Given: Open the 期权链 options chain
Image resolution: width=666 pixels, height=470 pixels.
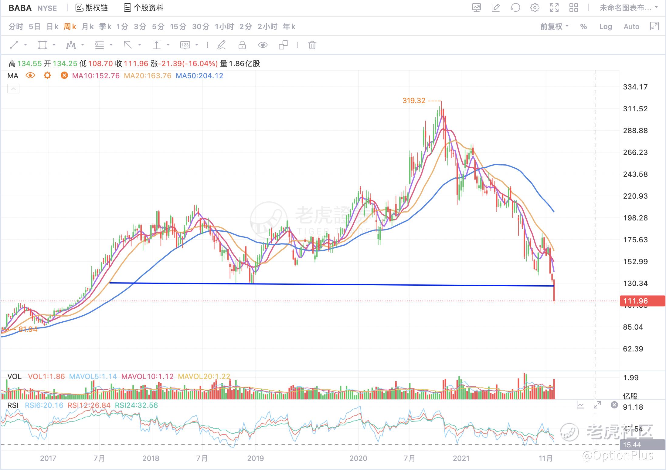Looking at the screenshot, I should pyautogui.click(x=92, y=8).
